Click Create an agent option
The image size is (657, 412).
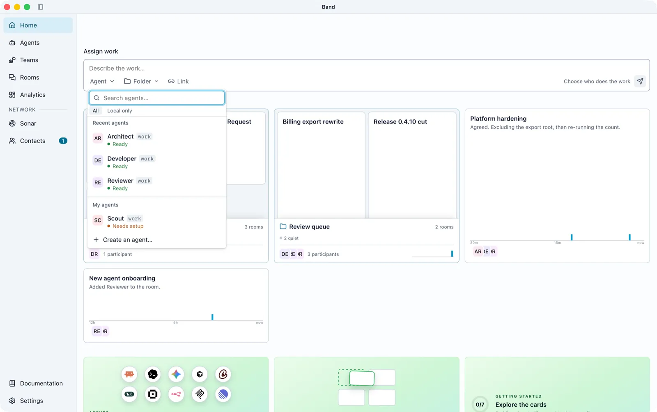pos(157,240)
